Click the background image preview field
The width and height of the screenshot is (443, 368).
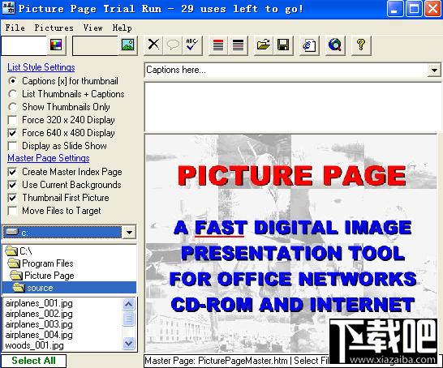coord(96,45)
